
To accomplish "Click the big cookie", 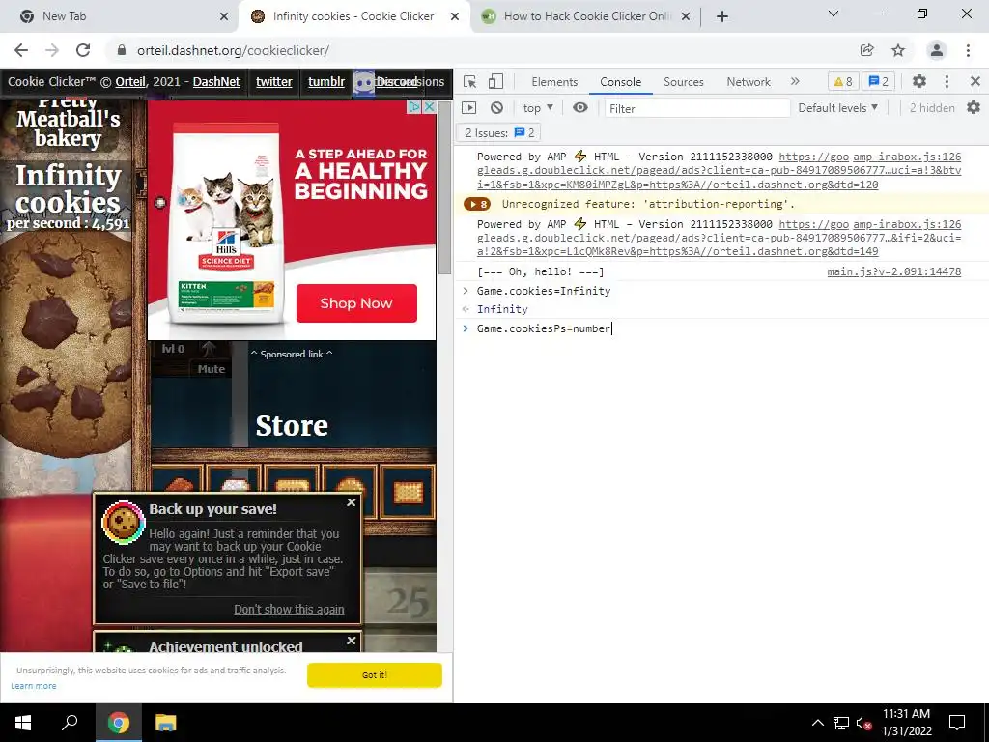I will click(x=67, y=344).
